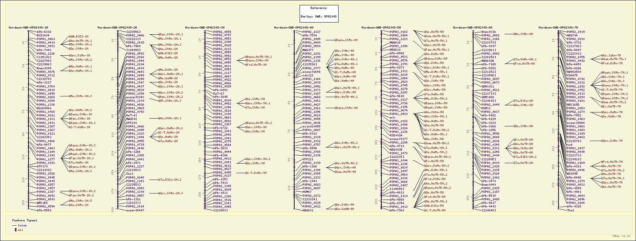Click the locus legend line symbol
This screenshot has height=241, width=636.
(x=14, y=226)
